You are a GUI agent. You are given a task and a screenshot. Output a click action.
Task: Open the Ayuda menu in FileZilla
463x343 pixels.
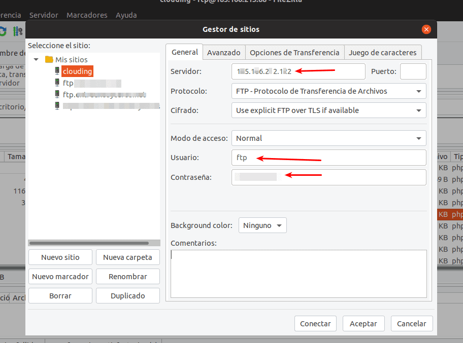(126, 15)
